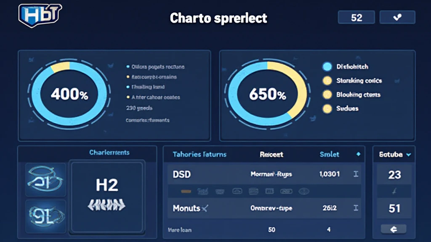The image size is (431, 242).
Task: Switch to the Tahories faturns tab
Action: (x=200, y=154)
